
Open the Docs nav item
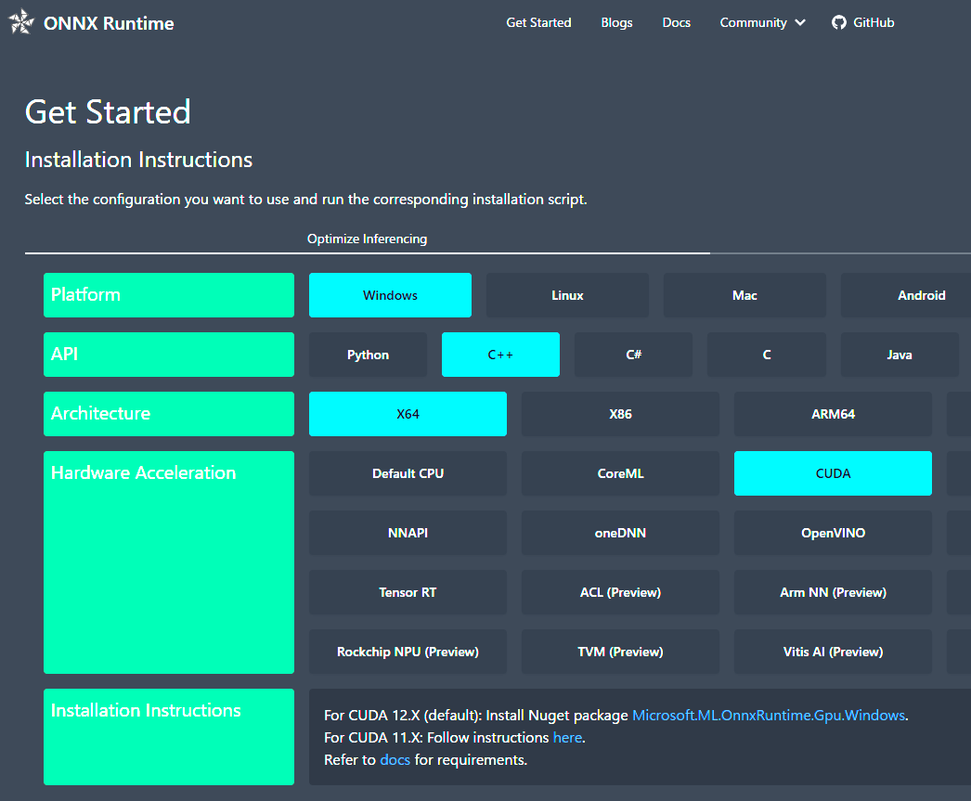coord(676,23)
